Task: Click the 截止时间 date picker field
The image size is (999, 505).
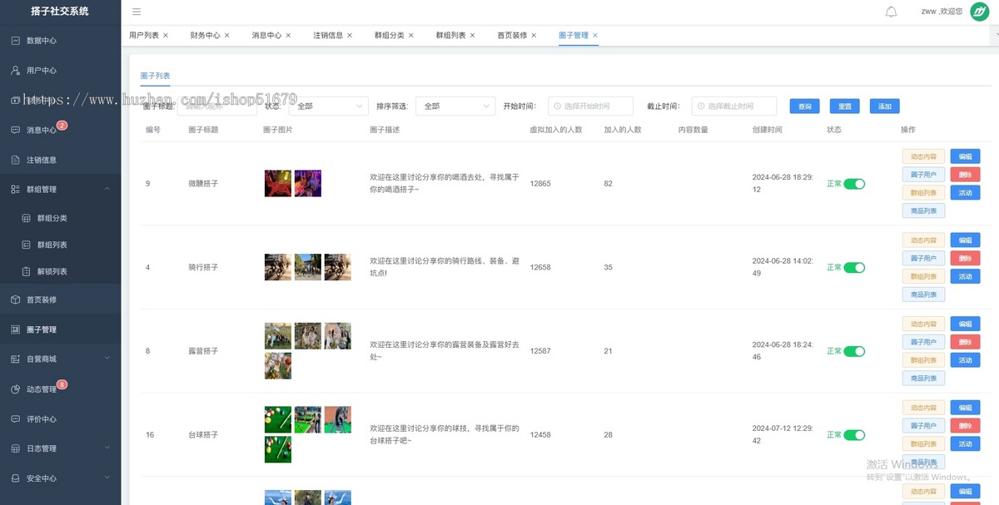Action: (733, 106)
